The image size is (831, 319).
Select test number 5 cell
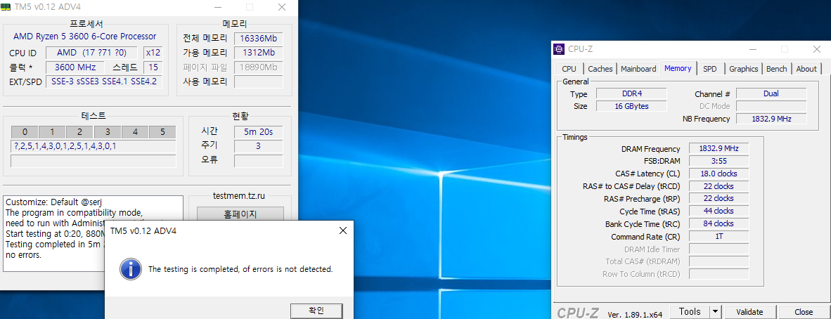pos(162,132)
